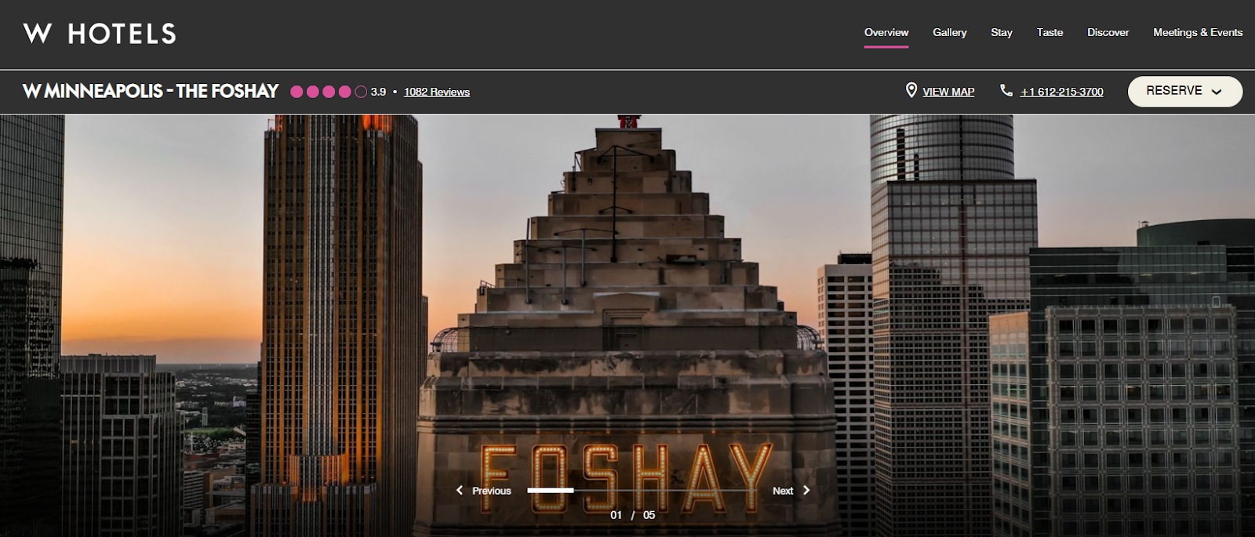Viewport: 1255px width, 537px height.
Task: Click the VIEW MAP link
Action: click(948, 92)
